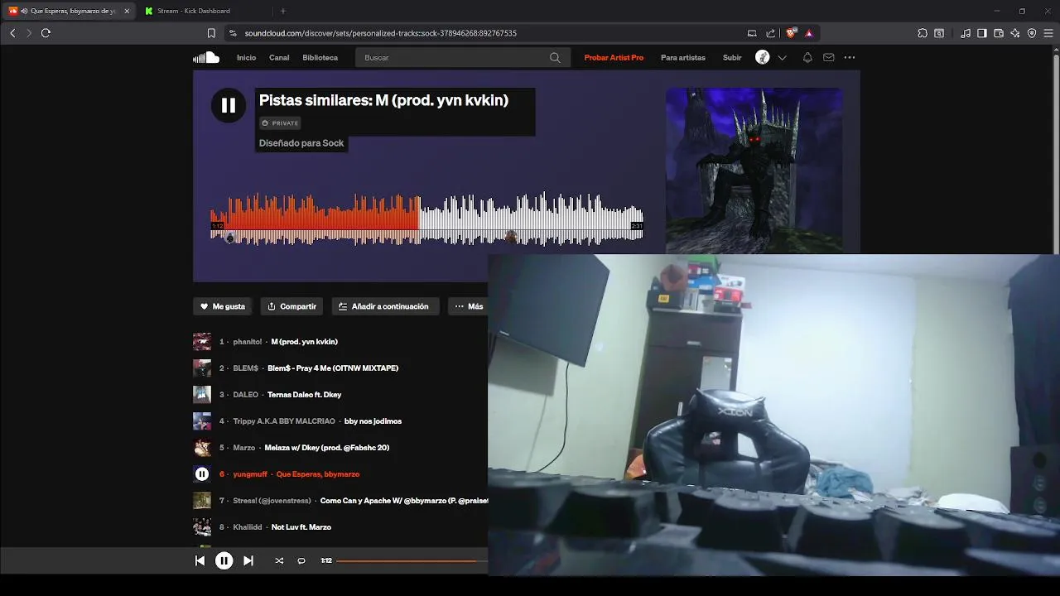The width and height of the screenshot is (1060, 596).
Task: Select track 4 bby nos jodimos
Action: point(373,421)
